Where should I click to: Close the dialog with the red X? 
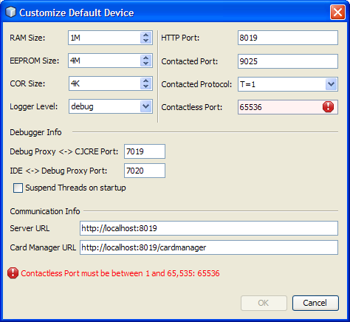(337, 13)
